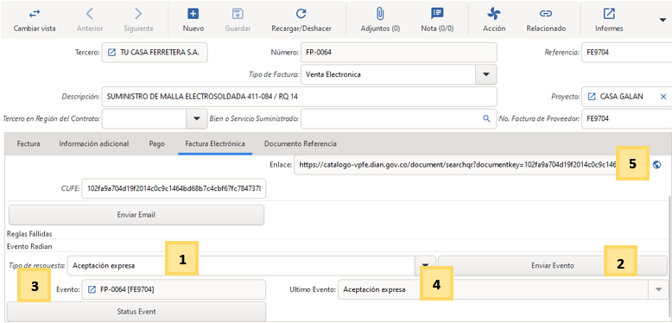Create a new record with Nuevo
Screen dimensions: 672x323
click(x=193, y=14)
